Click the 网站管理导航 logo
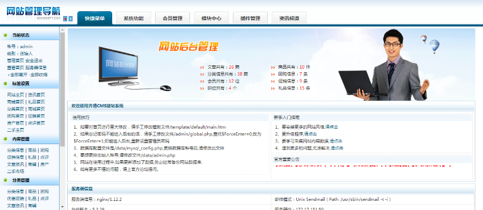This screenshot has width=483, height=210. tap(33, 13)
